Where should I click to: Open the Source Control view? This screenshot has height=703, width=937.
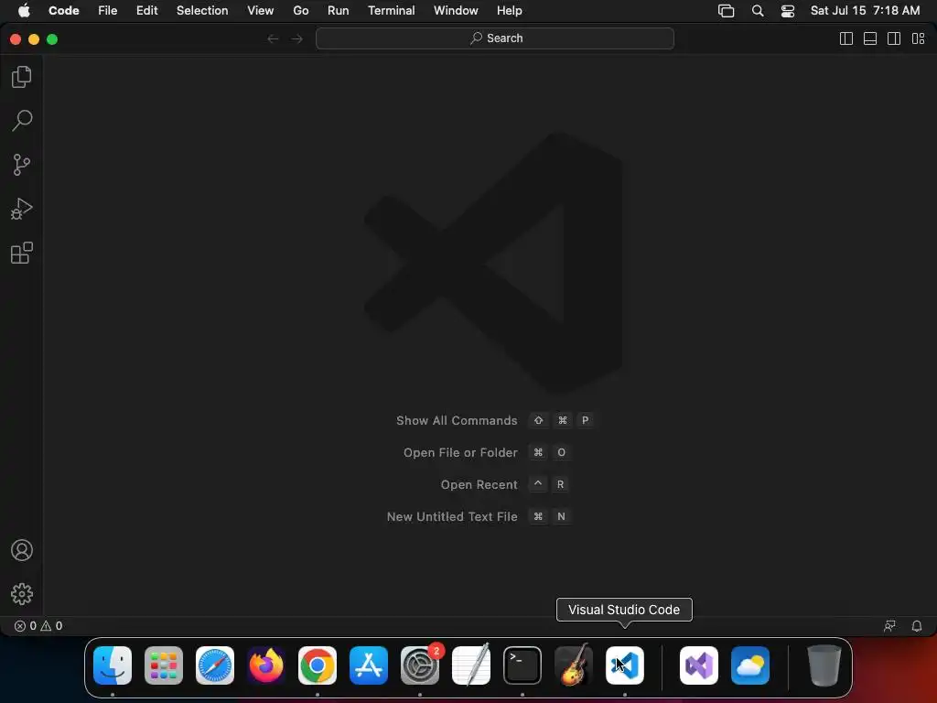(x=22, y=165)
